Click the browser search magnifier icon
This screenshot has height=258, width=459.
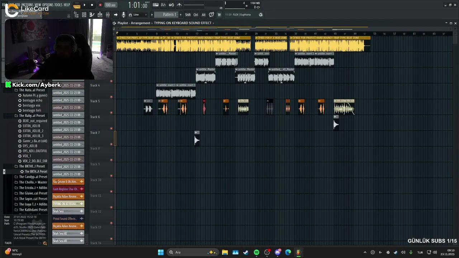45,243
